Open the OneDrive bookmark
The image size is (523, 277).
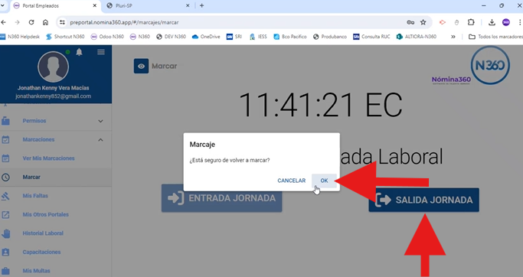[206, 37]
